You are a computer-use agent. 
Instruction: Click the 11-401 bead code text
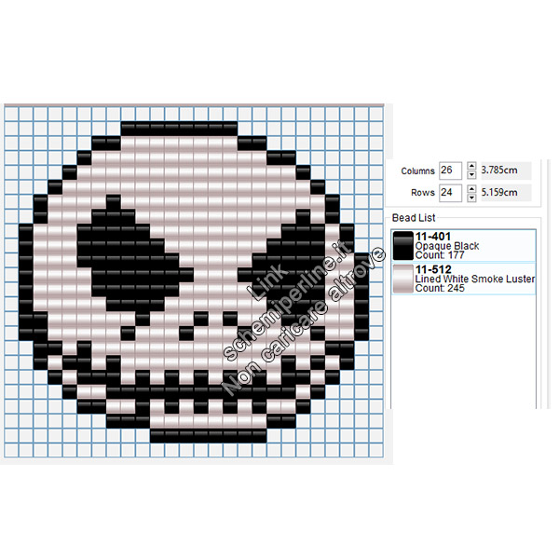433,237
